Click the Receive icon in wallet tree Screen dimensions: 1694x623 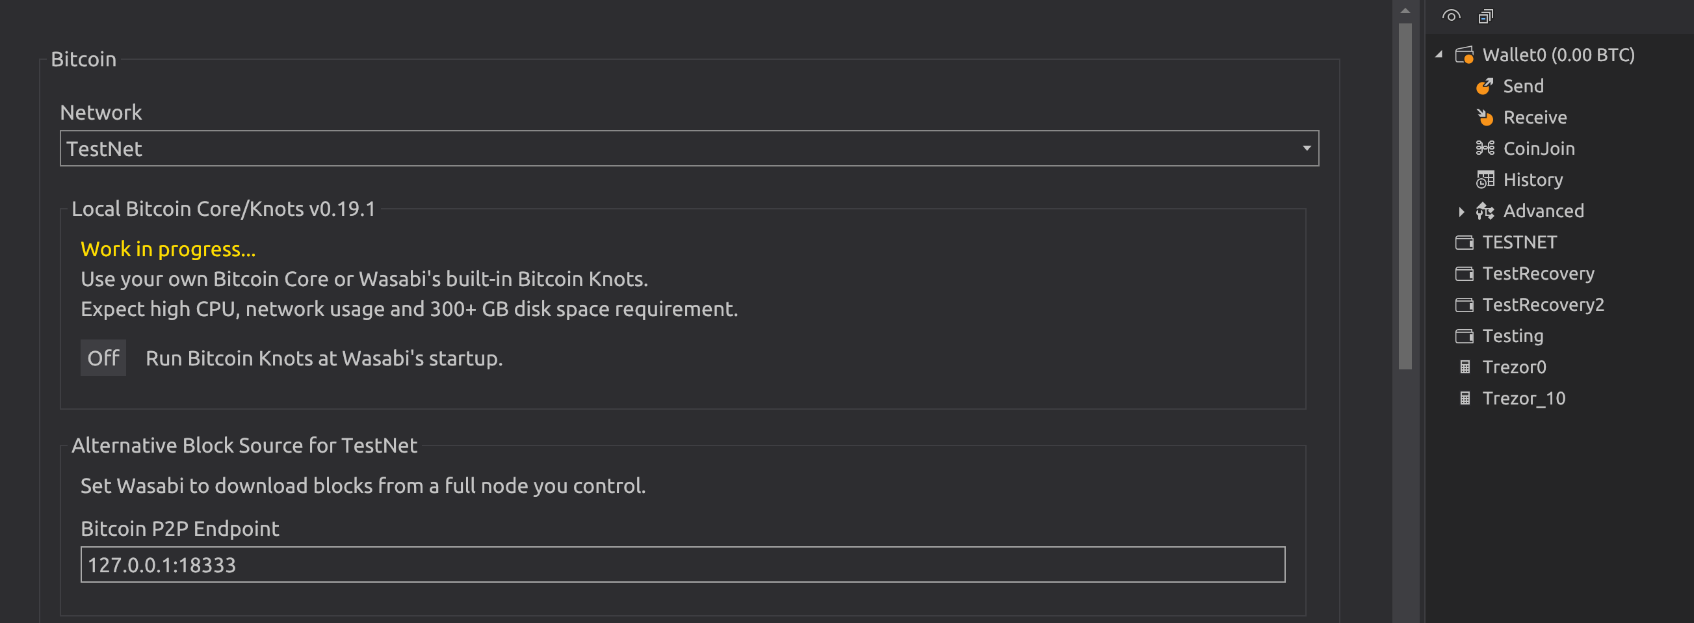[1484, 117]
